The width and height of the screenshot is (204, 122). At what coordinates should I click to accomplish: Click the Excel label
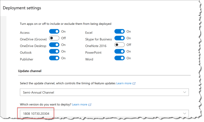[x=89, y=33]
